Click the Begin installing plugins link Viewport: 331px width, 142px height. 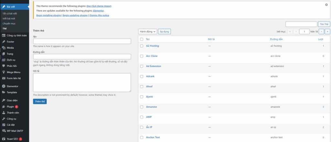tap(48, 15)
